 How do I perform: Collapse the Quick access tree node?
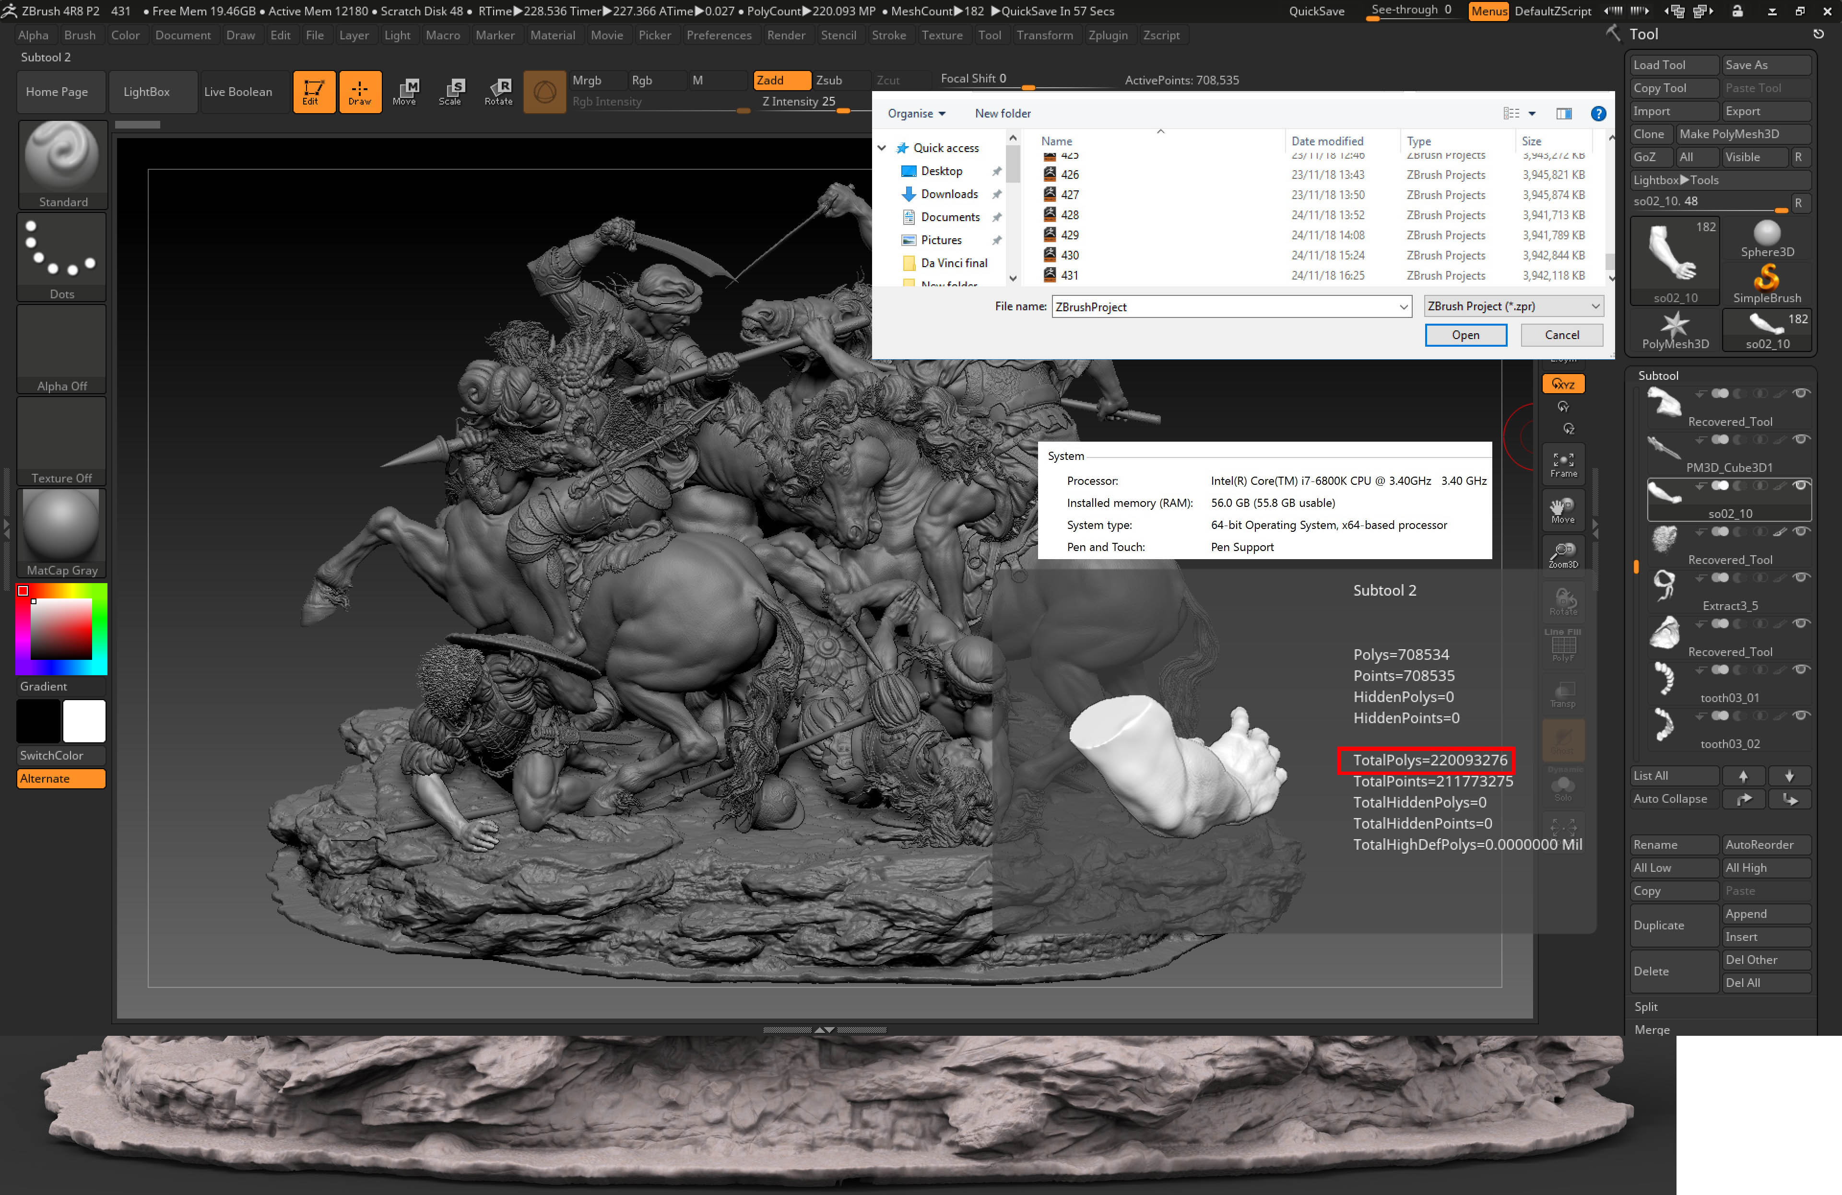882,148
